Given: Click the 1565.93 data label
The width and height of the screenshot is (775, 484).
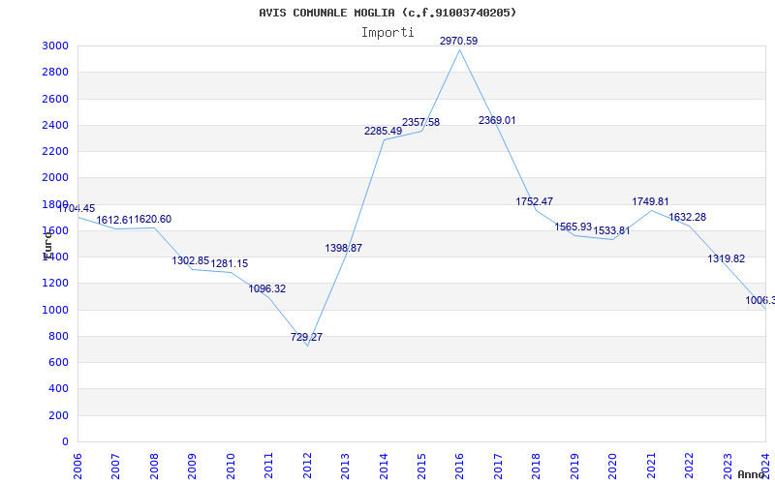Looking at the screenshot, I should tap(573, 227).
